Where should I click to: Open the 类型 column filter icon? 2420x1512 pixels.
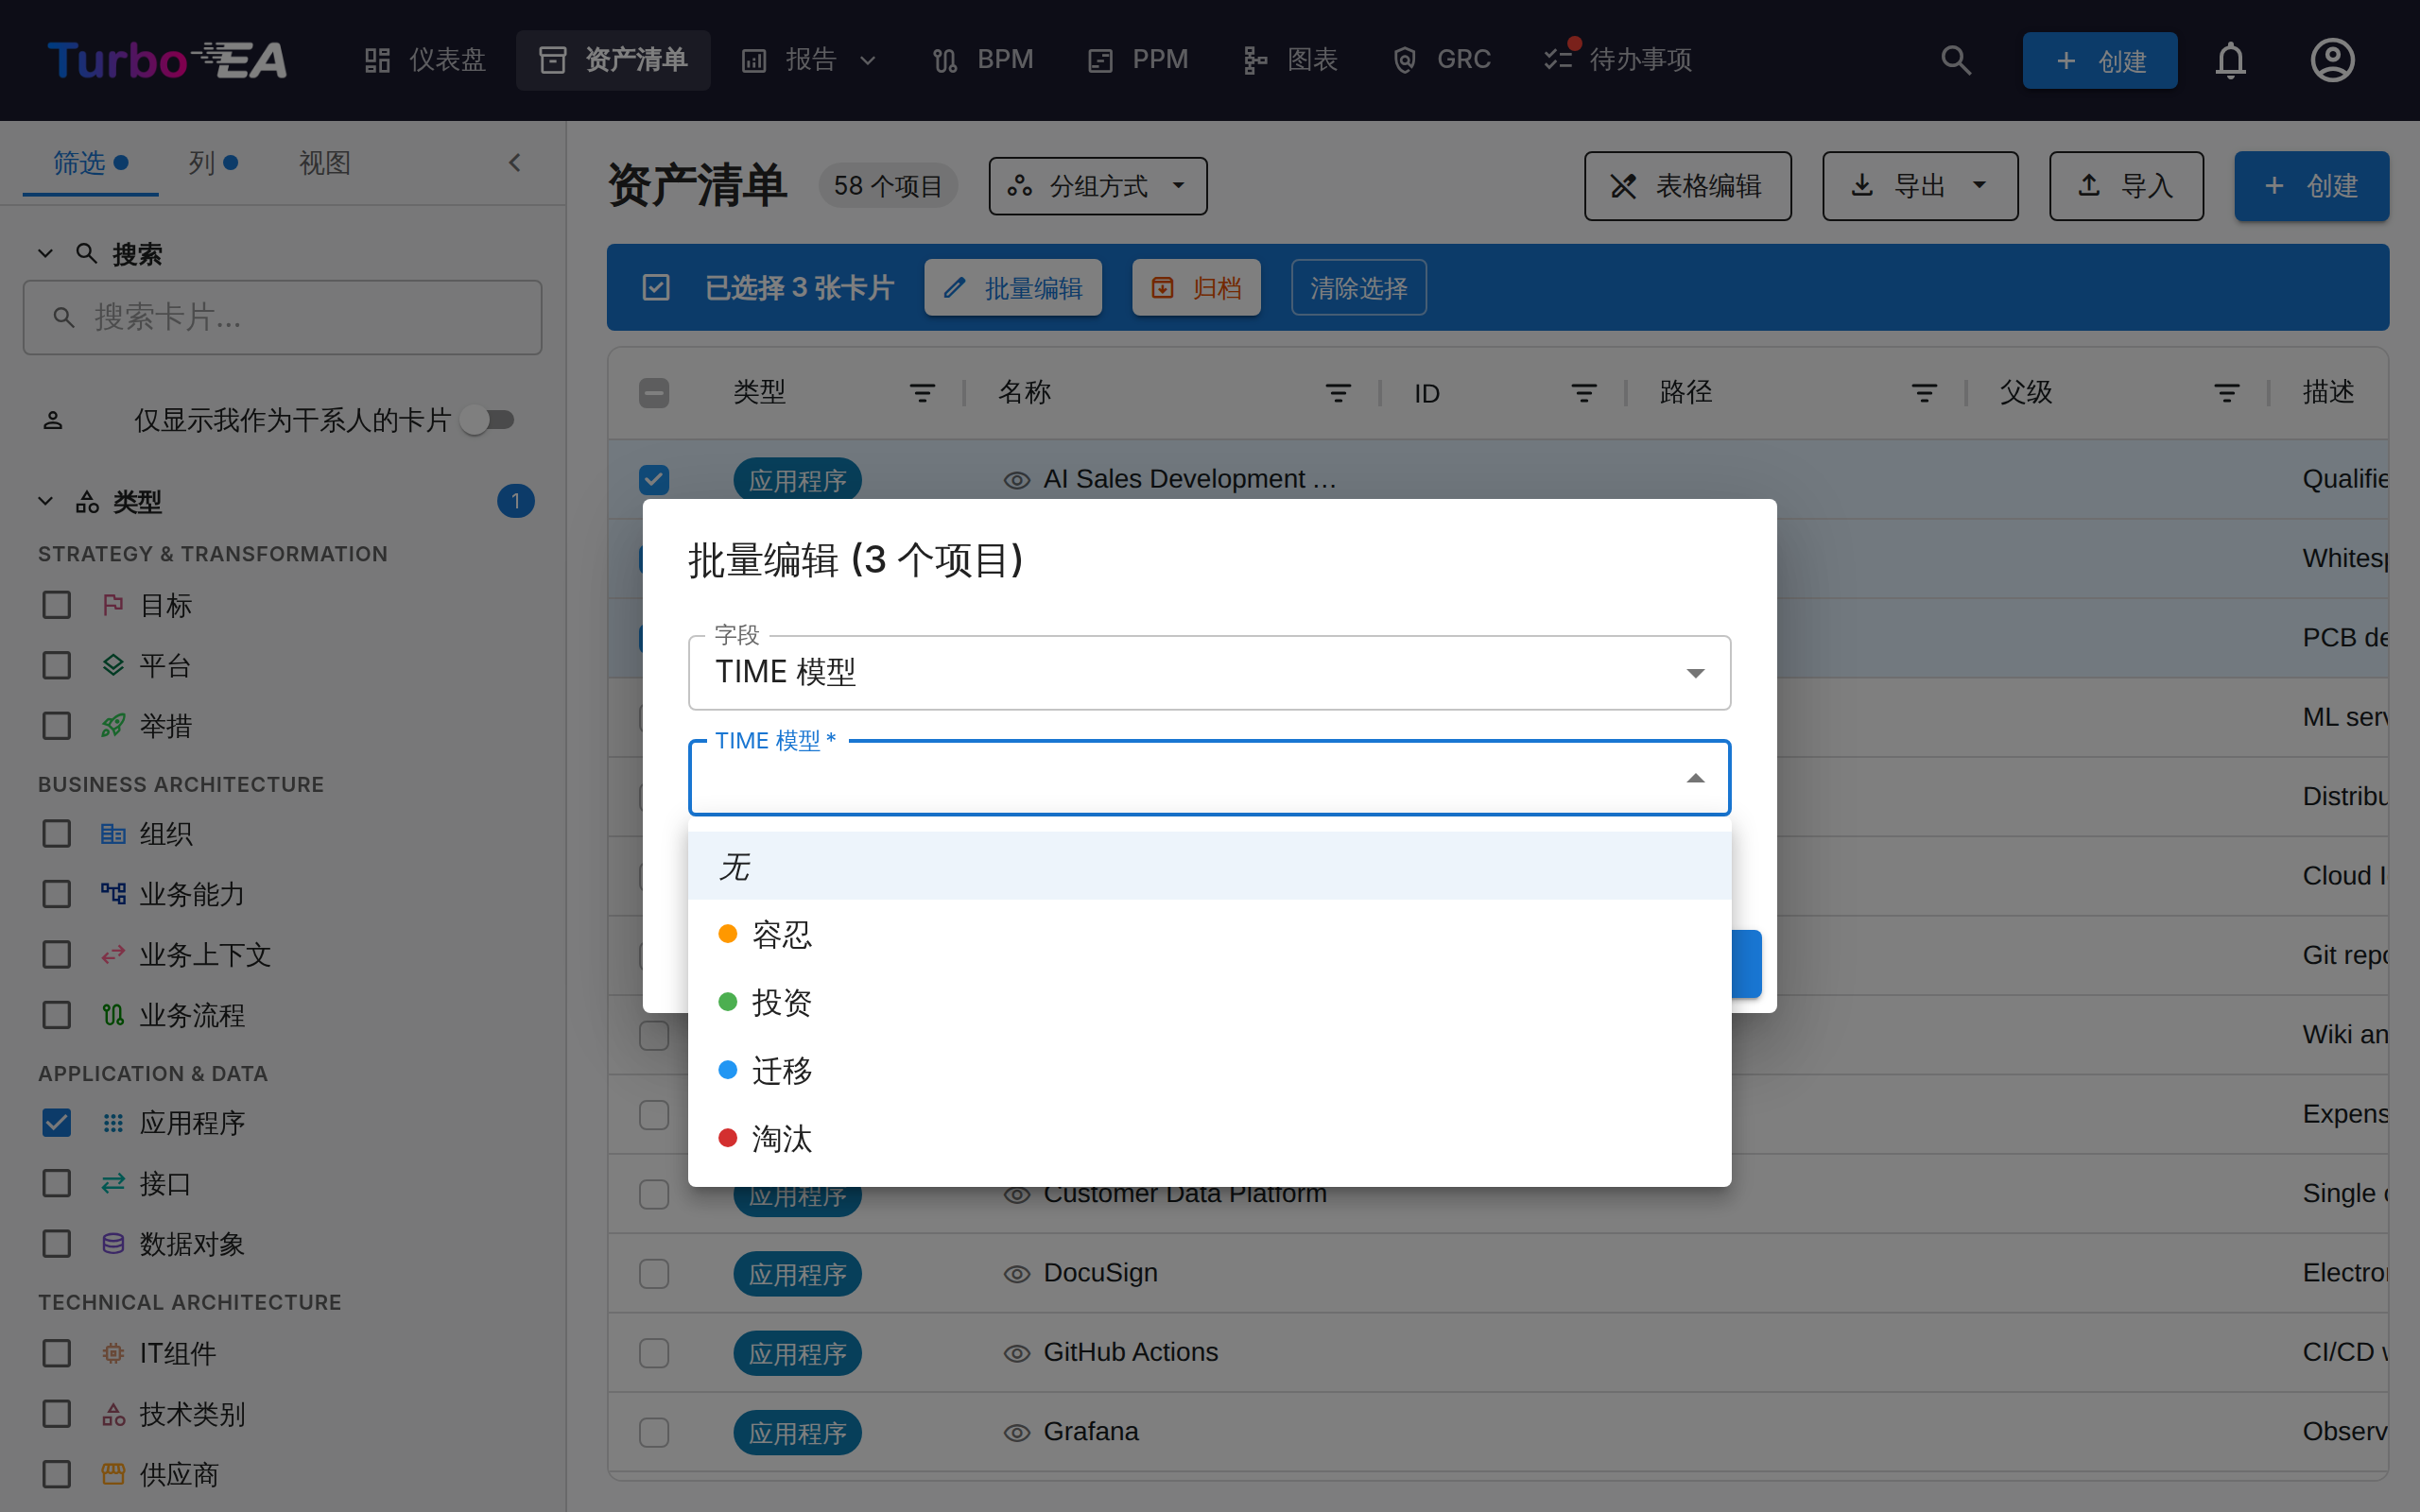(x=922, y=393)
